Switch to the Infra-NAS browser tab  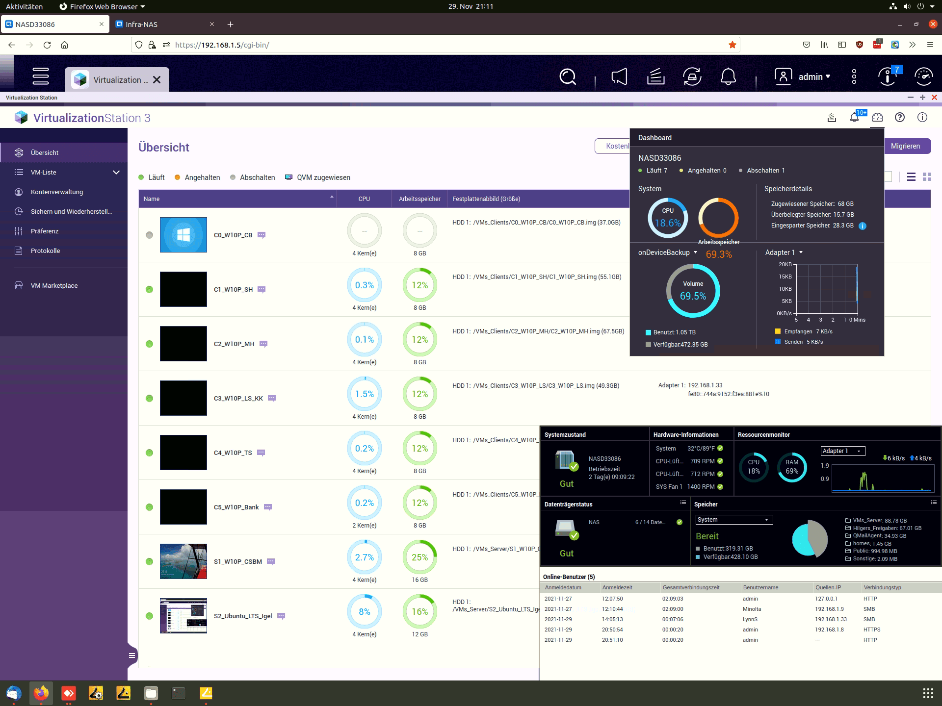[x=164, y=24]
